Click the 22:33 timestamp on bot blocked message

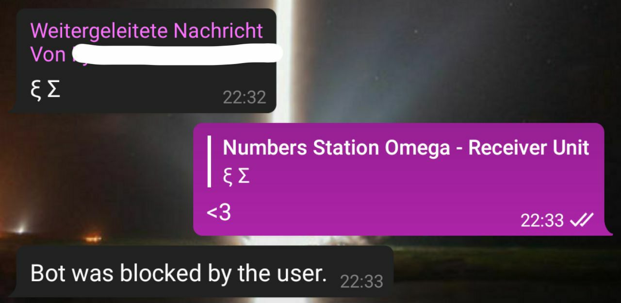pyautogui.click(x=361, y=281)
